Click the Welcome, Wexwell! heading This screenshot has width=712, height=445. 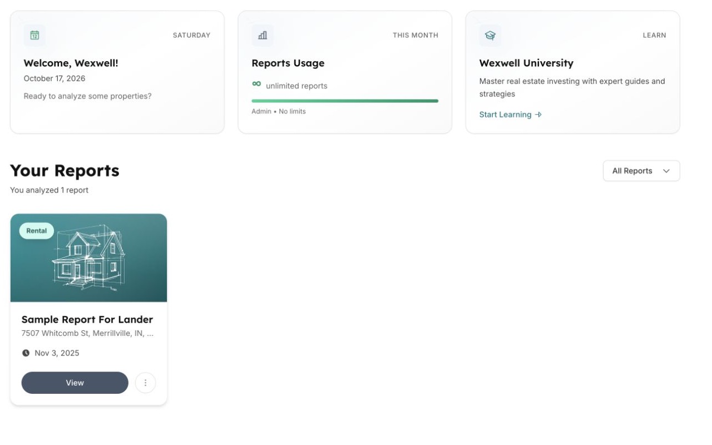(x=71, y=63)
